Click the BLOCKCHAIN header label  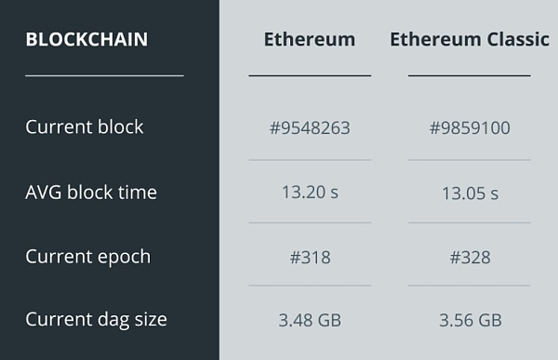pyautogui.click(x=86, y=39)
